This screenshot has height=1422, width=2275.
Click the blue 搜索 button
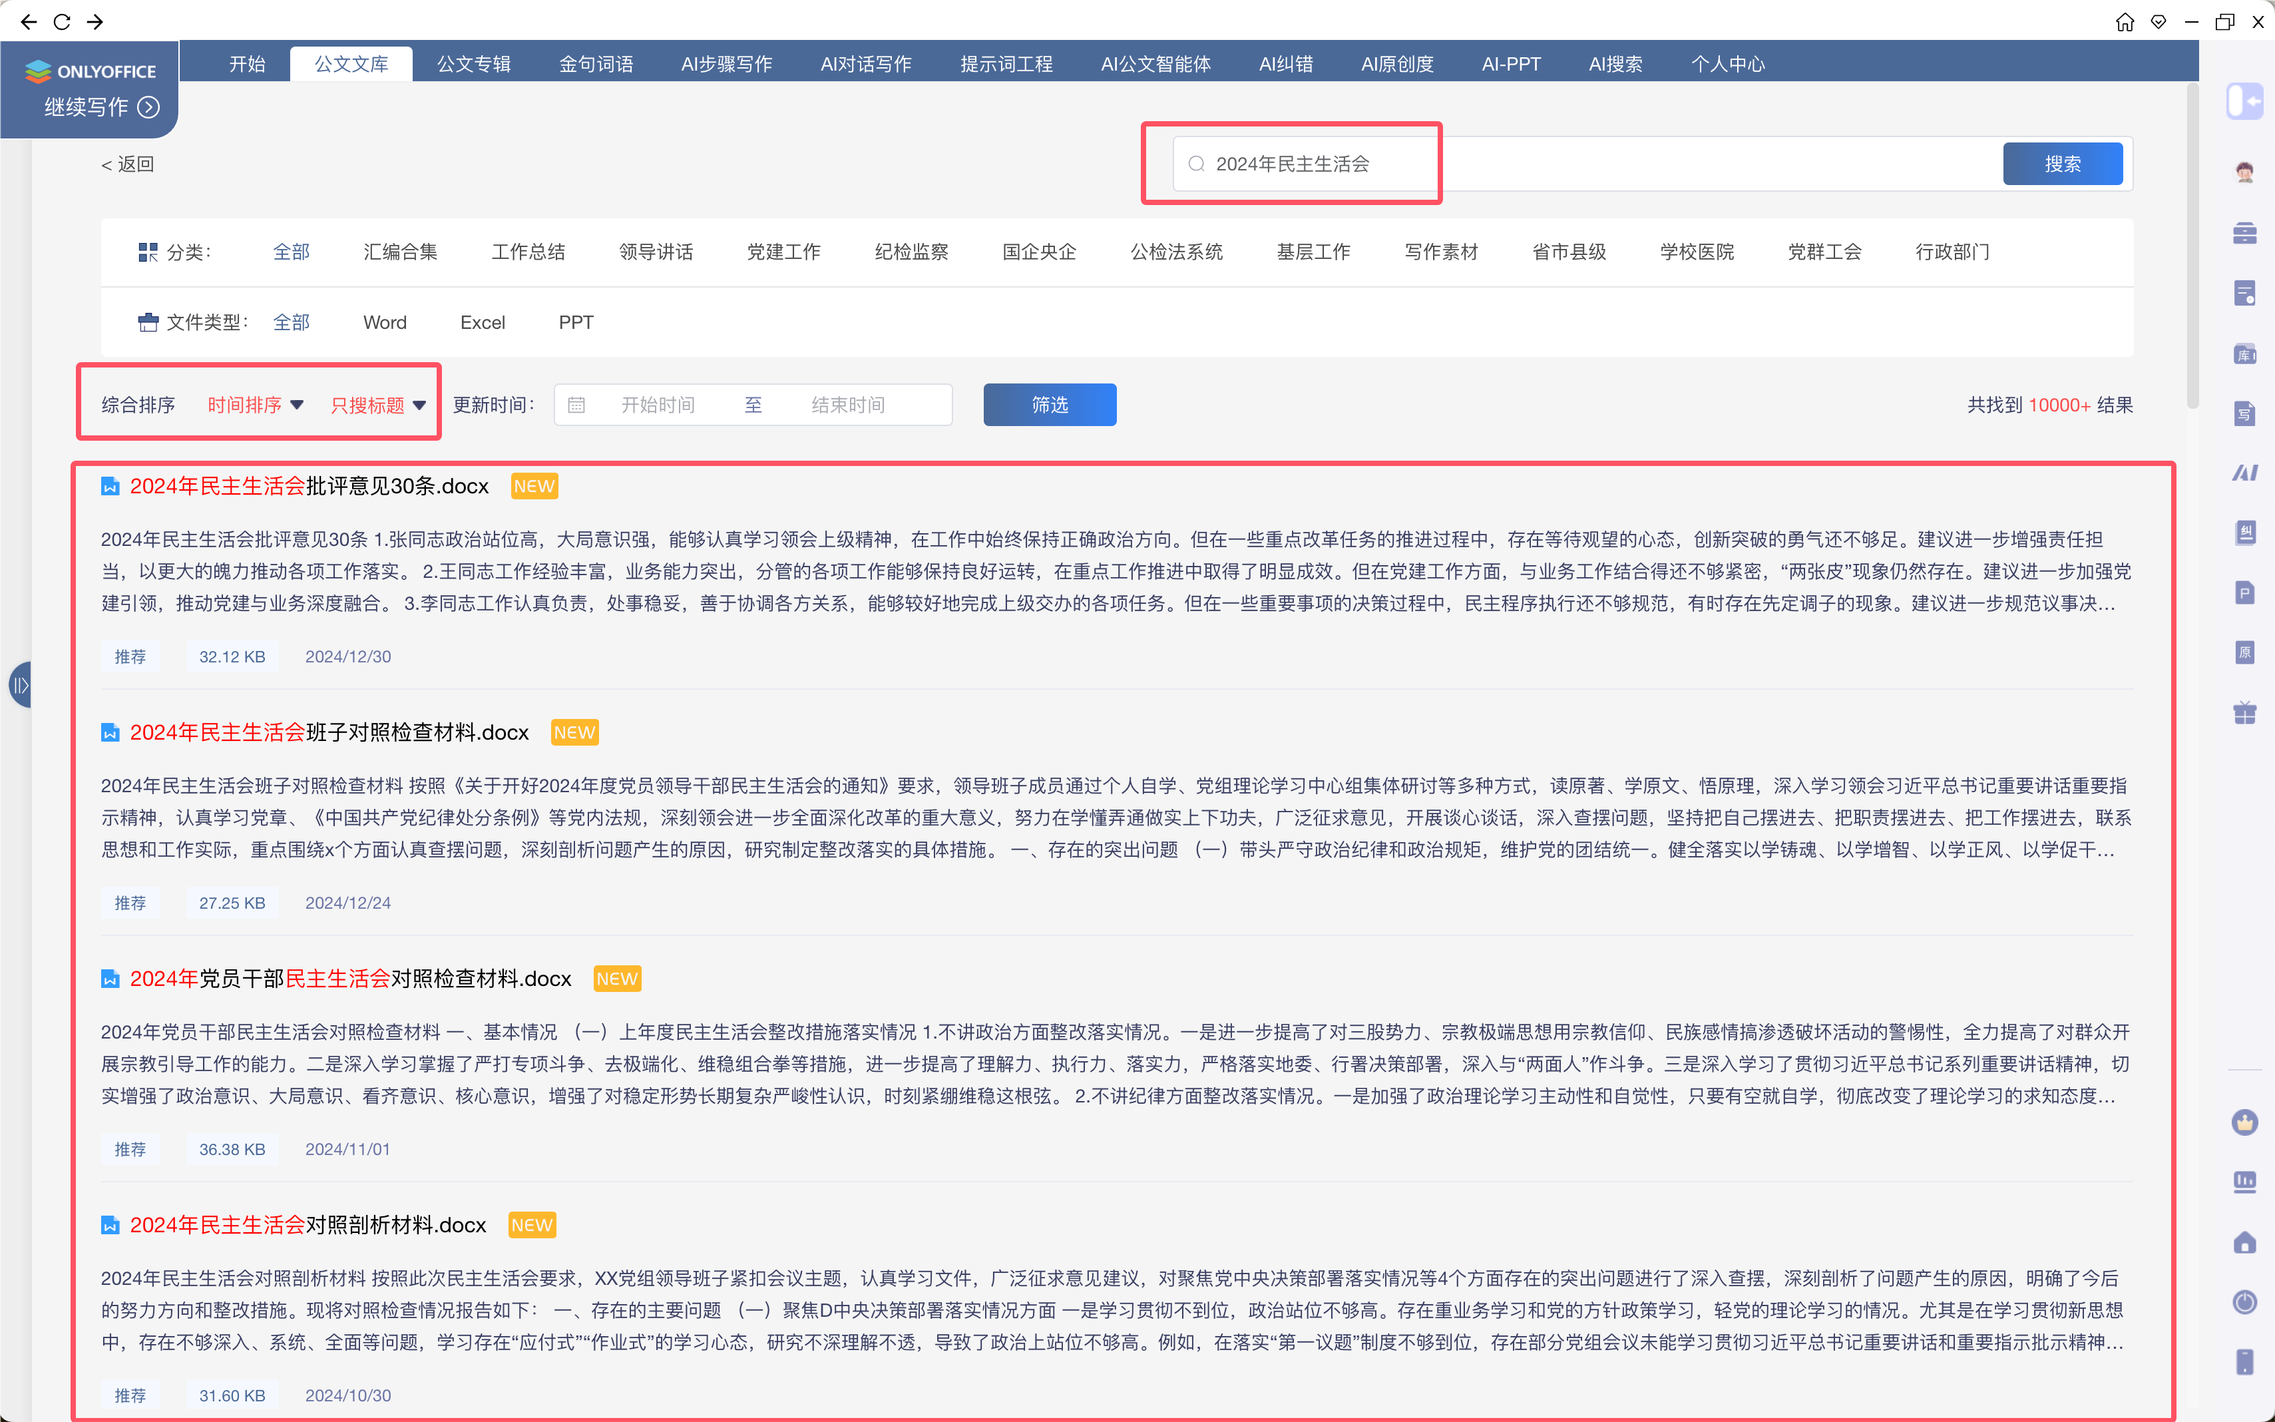coord(2061,164)
